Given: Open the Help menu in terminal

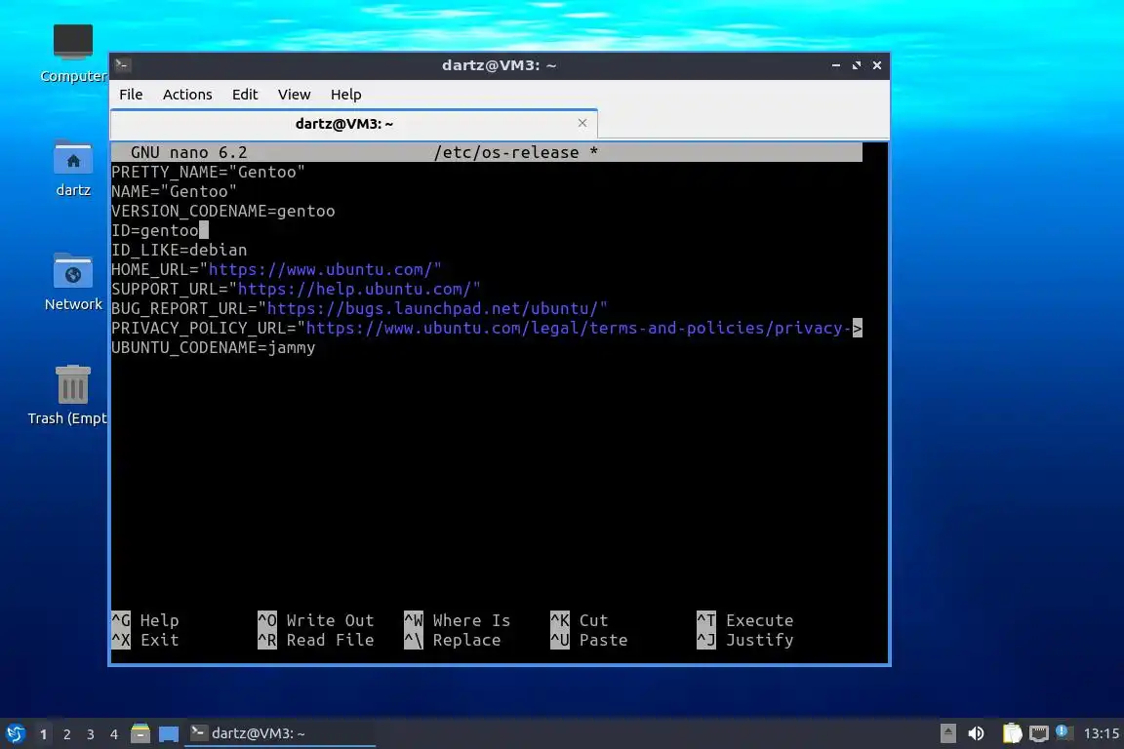Looking at the screenshot, I should 345,95.
